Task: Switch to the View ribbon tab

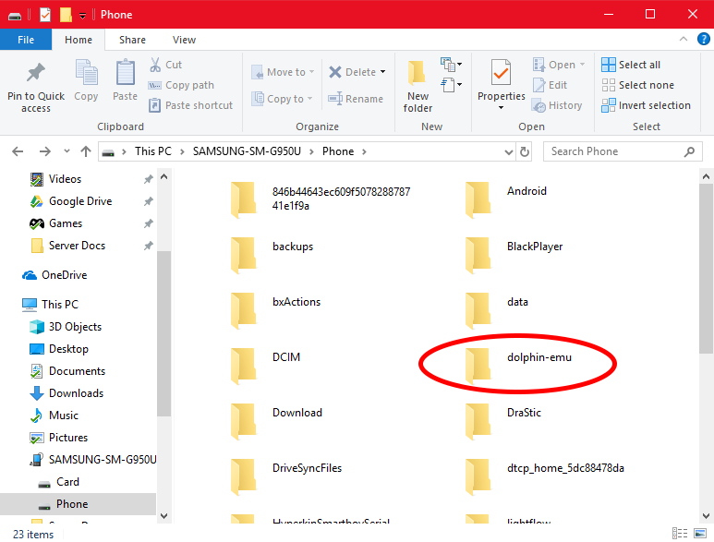Action: 184,40
